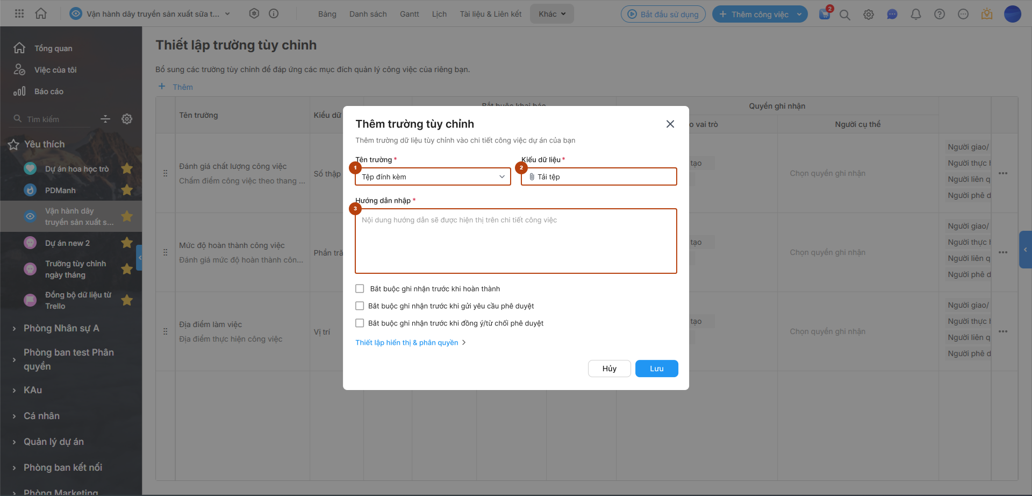Open project name dropdown chevron
Screen dimensions: 1032x496
[x=227, y=14]
